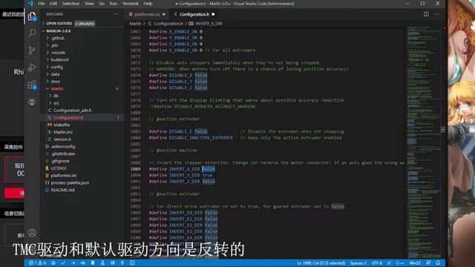This screenshot has height=267, width=475.
Task: Open Source Control view in activity bar
Action: [32, 50]
